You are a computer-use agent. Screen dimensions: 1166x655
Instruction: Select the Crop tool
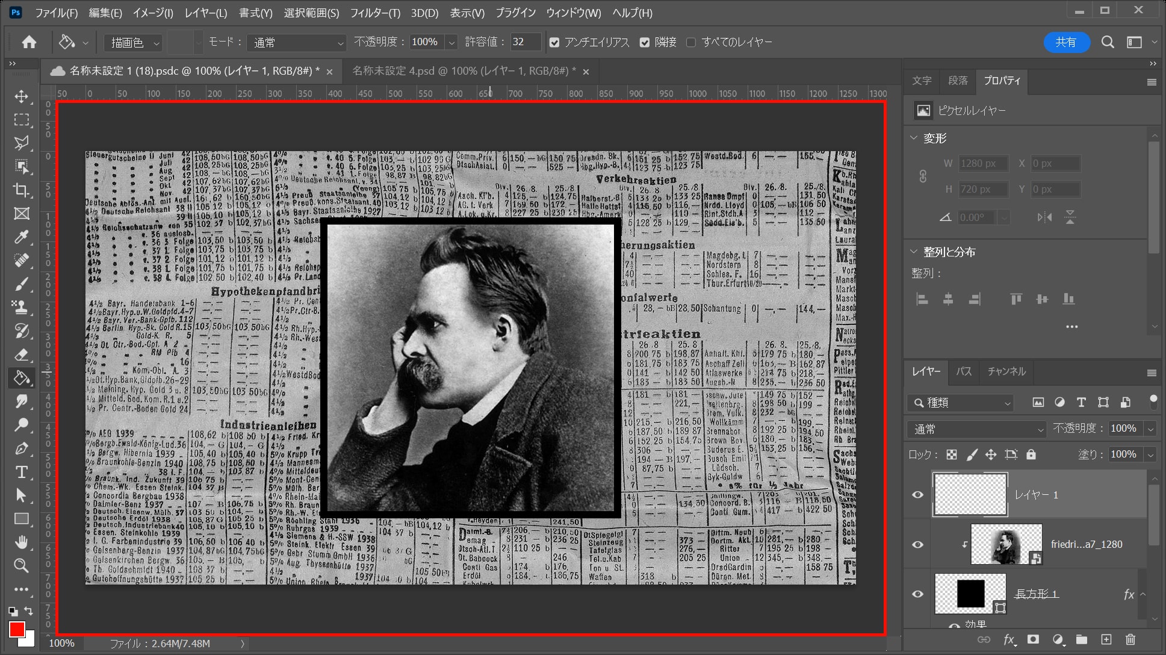pyautogui.click(x=22, y=190)
